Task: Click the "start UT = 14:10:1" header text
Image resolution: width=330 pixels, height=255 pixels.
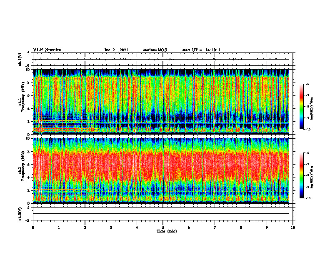Action: click(201, 50)
